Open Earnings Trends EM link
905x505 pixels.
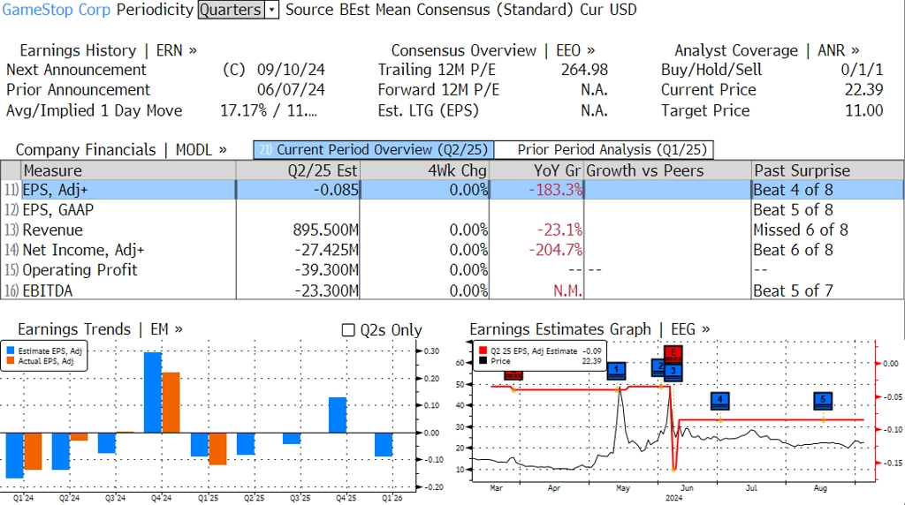pos(100,329)
